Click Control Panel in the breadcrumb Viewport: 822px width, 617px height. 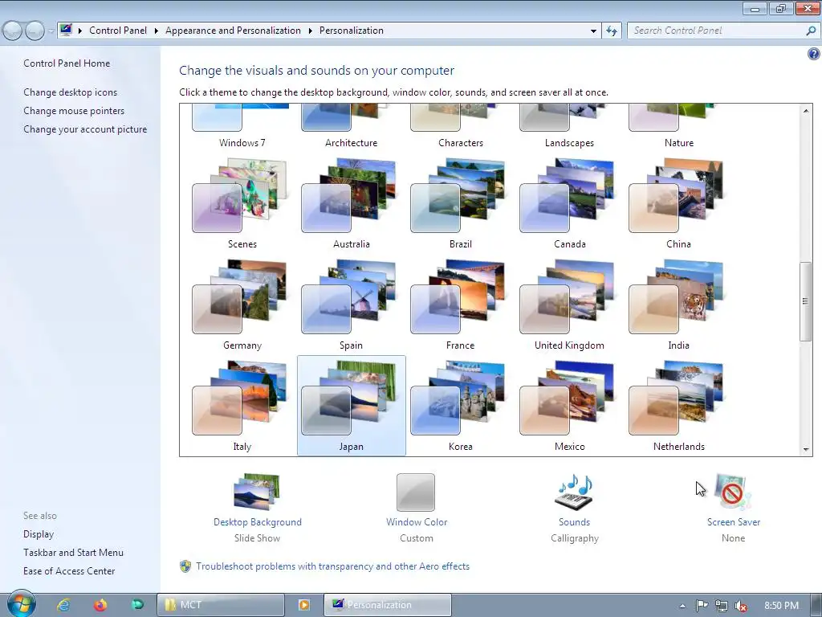pyautogui.click(x=118, y=31)
